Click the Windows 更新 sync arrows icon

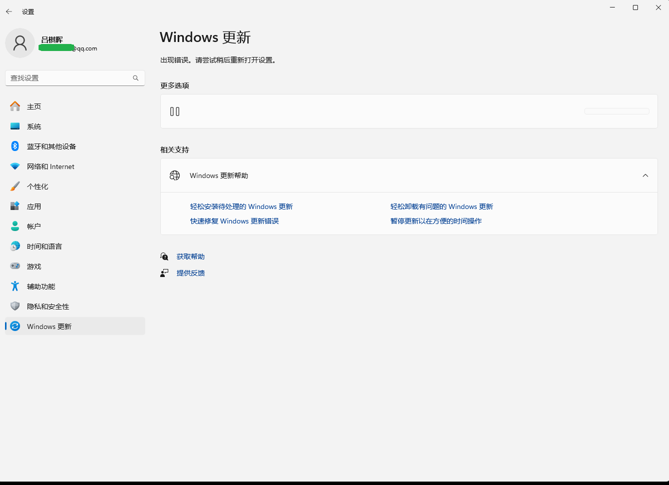(15, 326)
